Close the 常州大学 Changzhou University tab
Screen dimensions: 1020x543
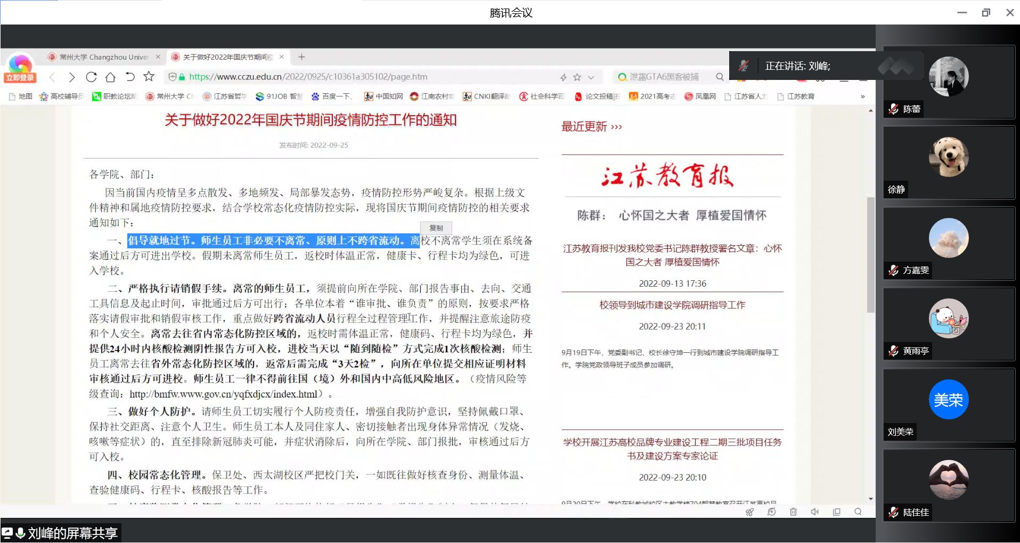point(158,57)
